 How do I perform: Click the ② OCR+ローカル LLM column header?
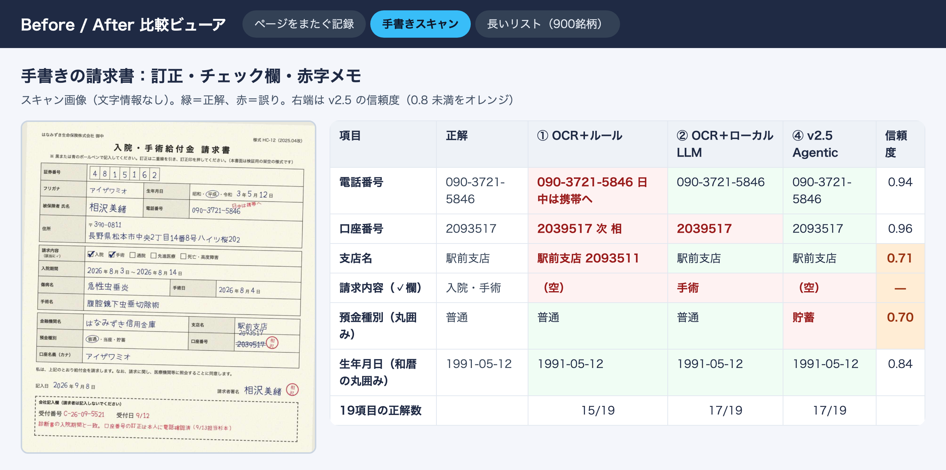coord(725,144)
